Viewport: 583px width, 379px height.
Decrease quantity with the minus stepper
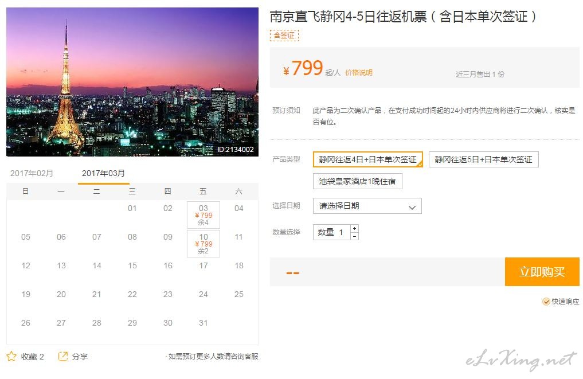[354, 236]
